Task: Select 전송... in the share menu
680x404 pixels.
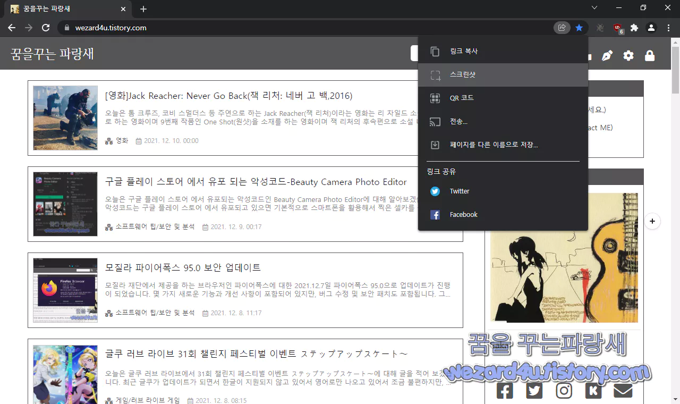Action: 503,122
